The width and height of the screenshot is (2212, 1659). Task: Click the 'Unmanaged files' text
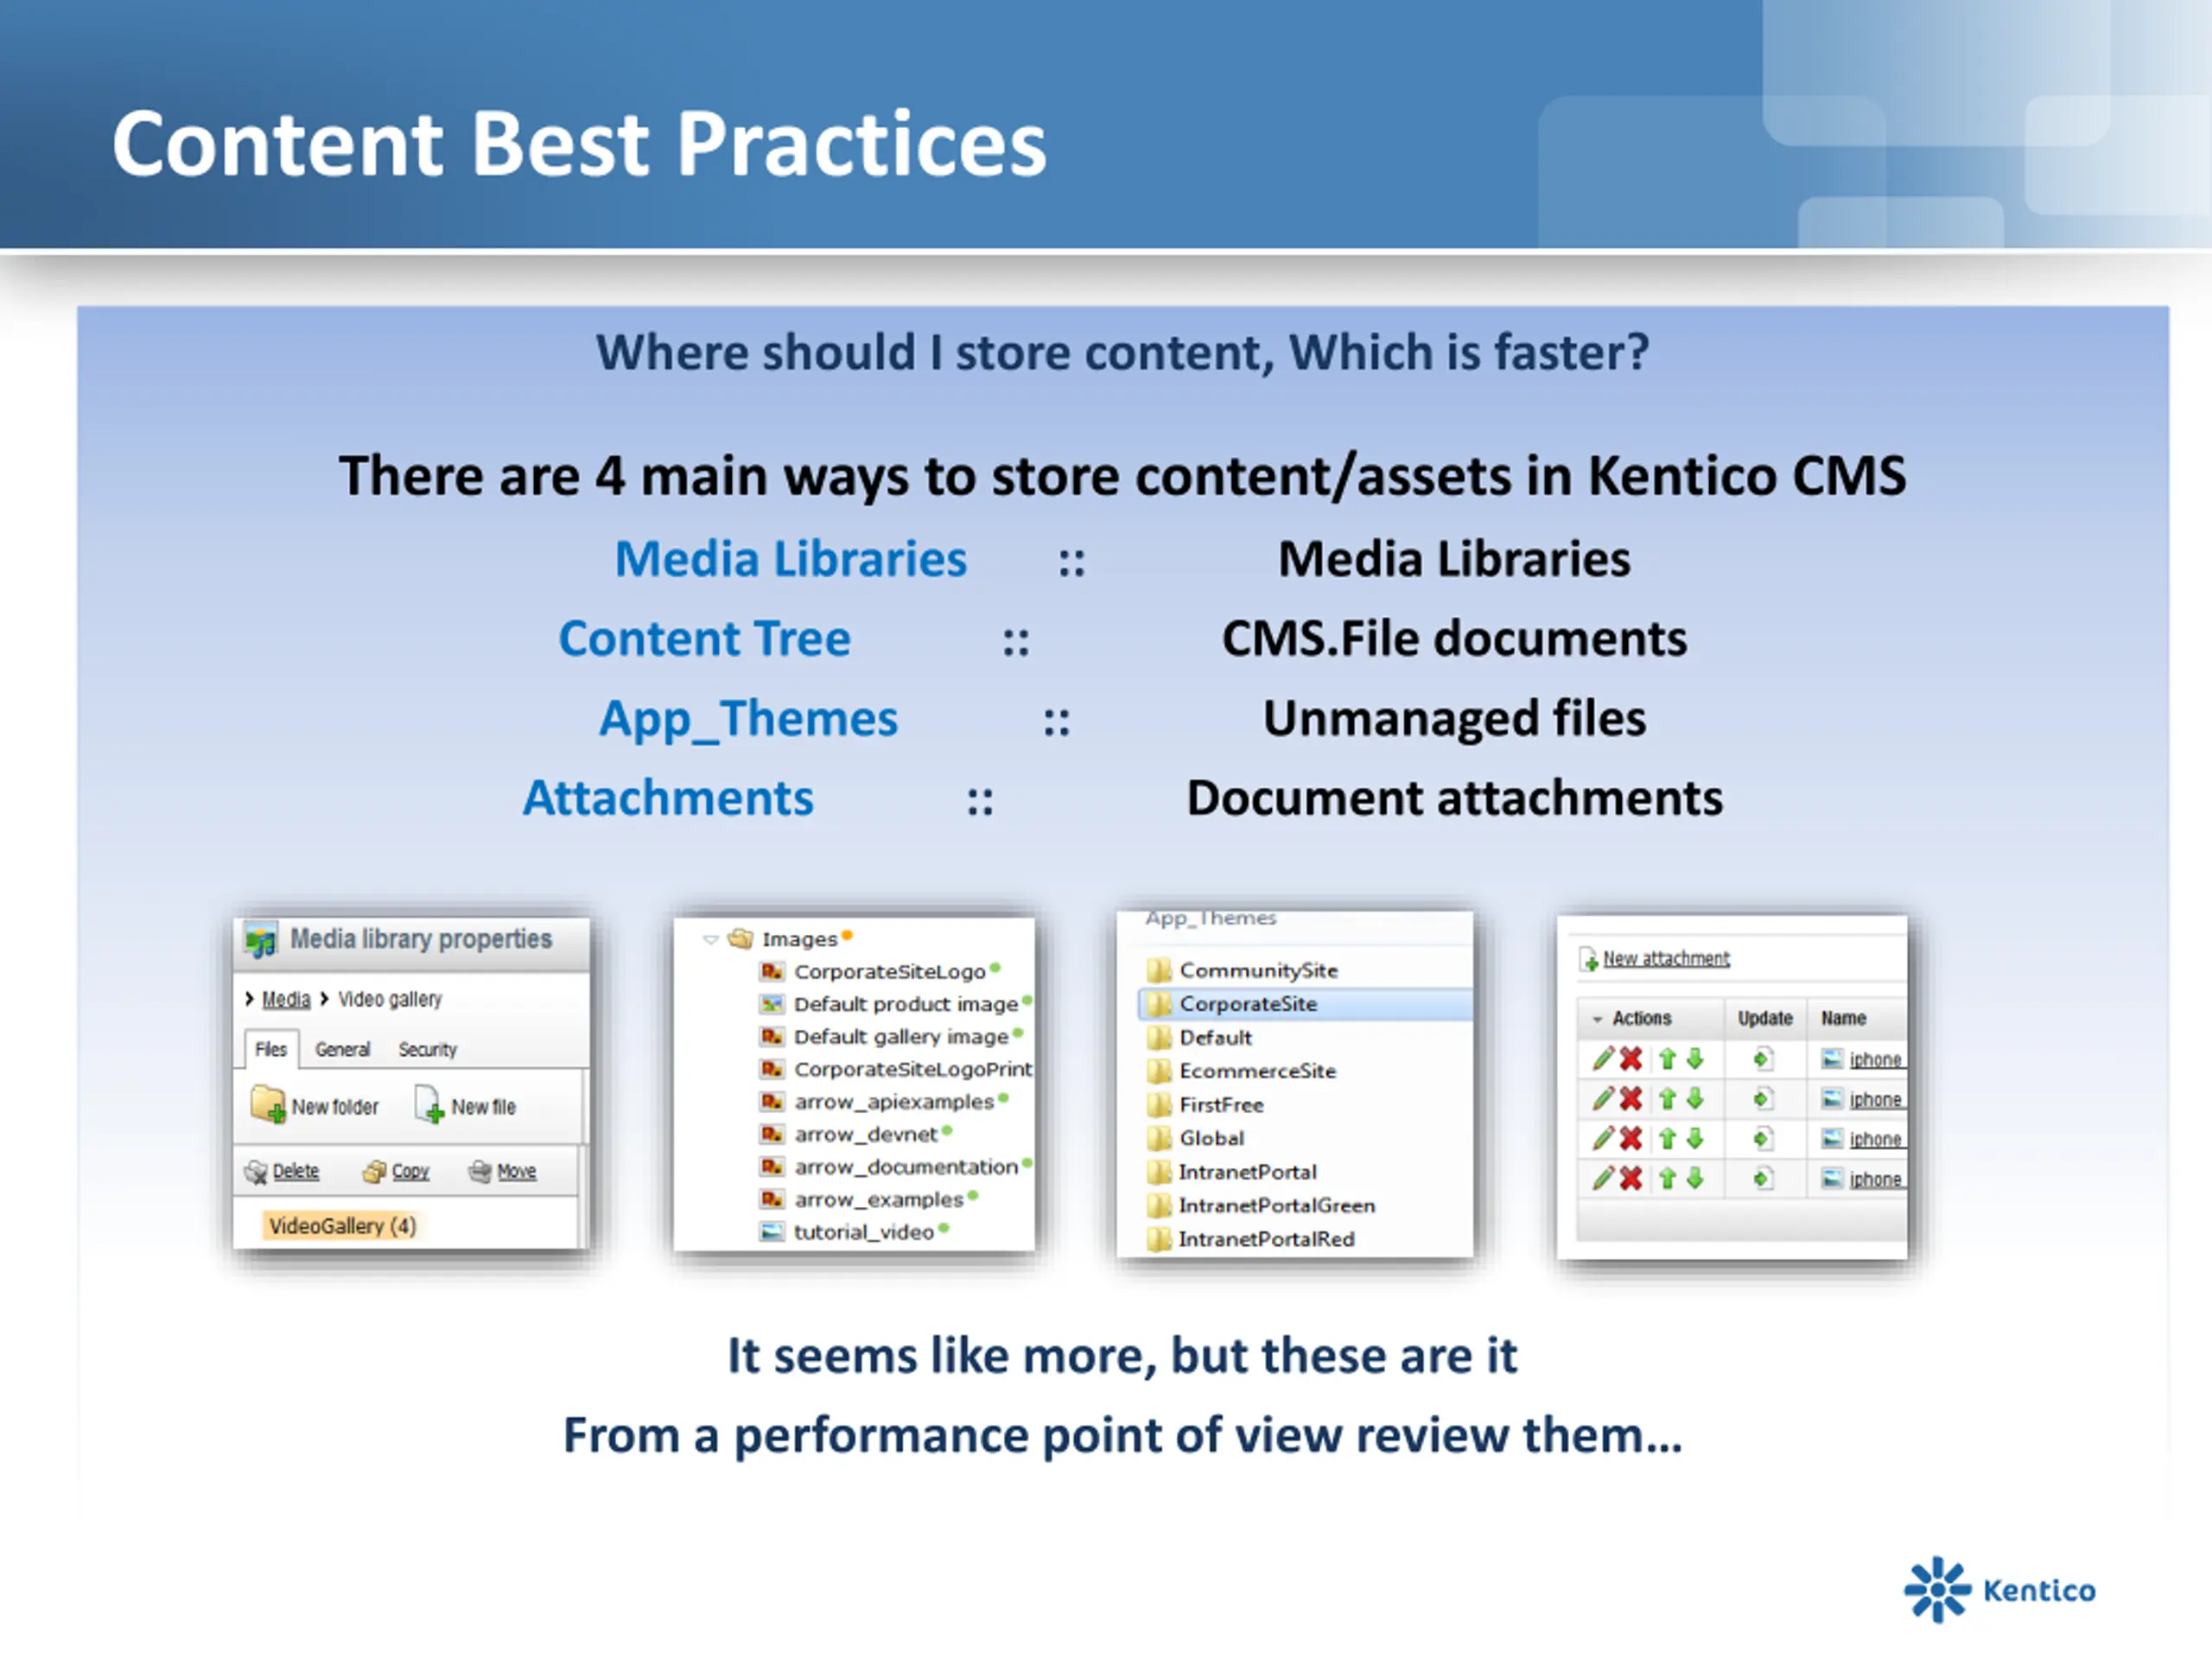pyautogui.click(x=1454, y=719)
